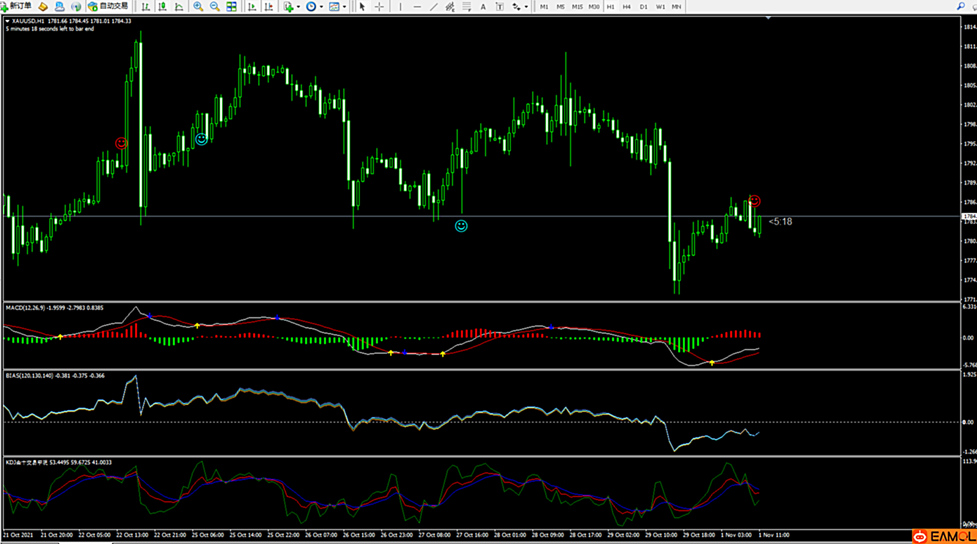The image size is (977, 544).
Task: Open the indicators list dropdown arrow
Action: pos(298,7)
